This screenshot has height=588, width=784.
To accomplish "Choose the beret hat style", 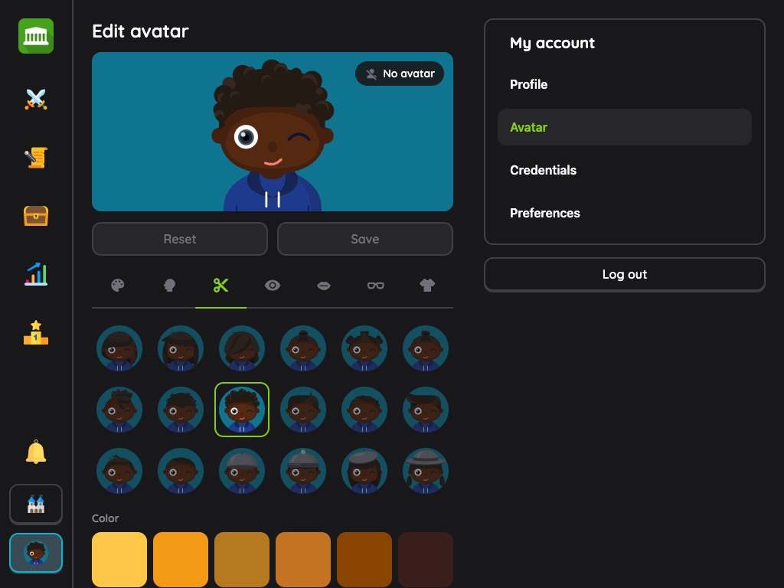I will pos(364,471).
